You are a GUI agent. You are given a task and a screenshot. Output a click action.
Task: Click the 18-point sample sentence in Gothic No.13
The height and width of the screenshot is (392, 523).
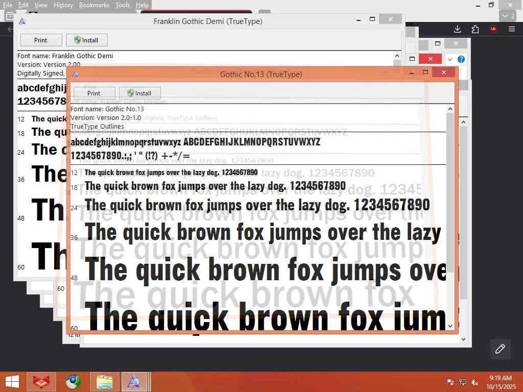click(215, 186)
